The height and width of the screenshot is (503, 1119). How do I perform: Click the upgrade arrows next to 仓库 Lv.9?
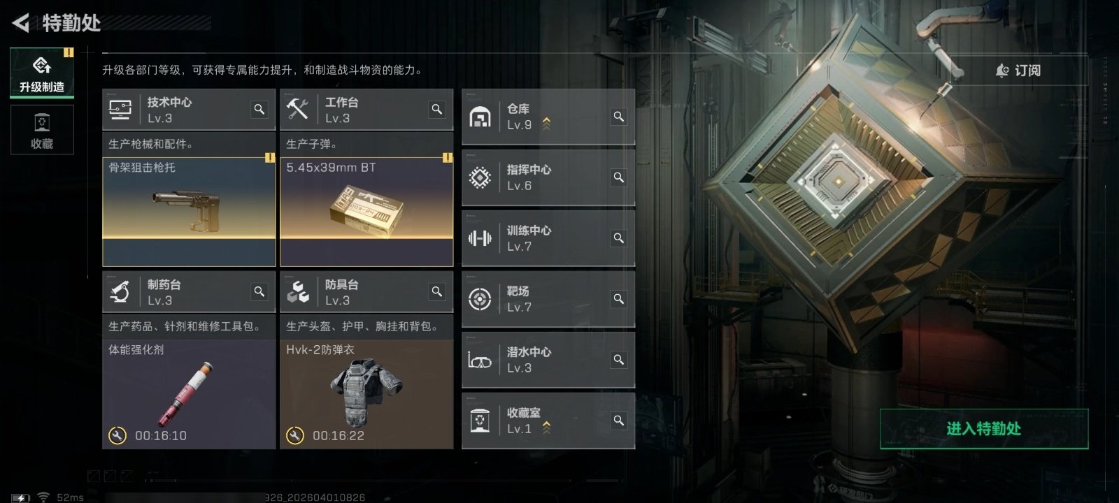point(546,124)
